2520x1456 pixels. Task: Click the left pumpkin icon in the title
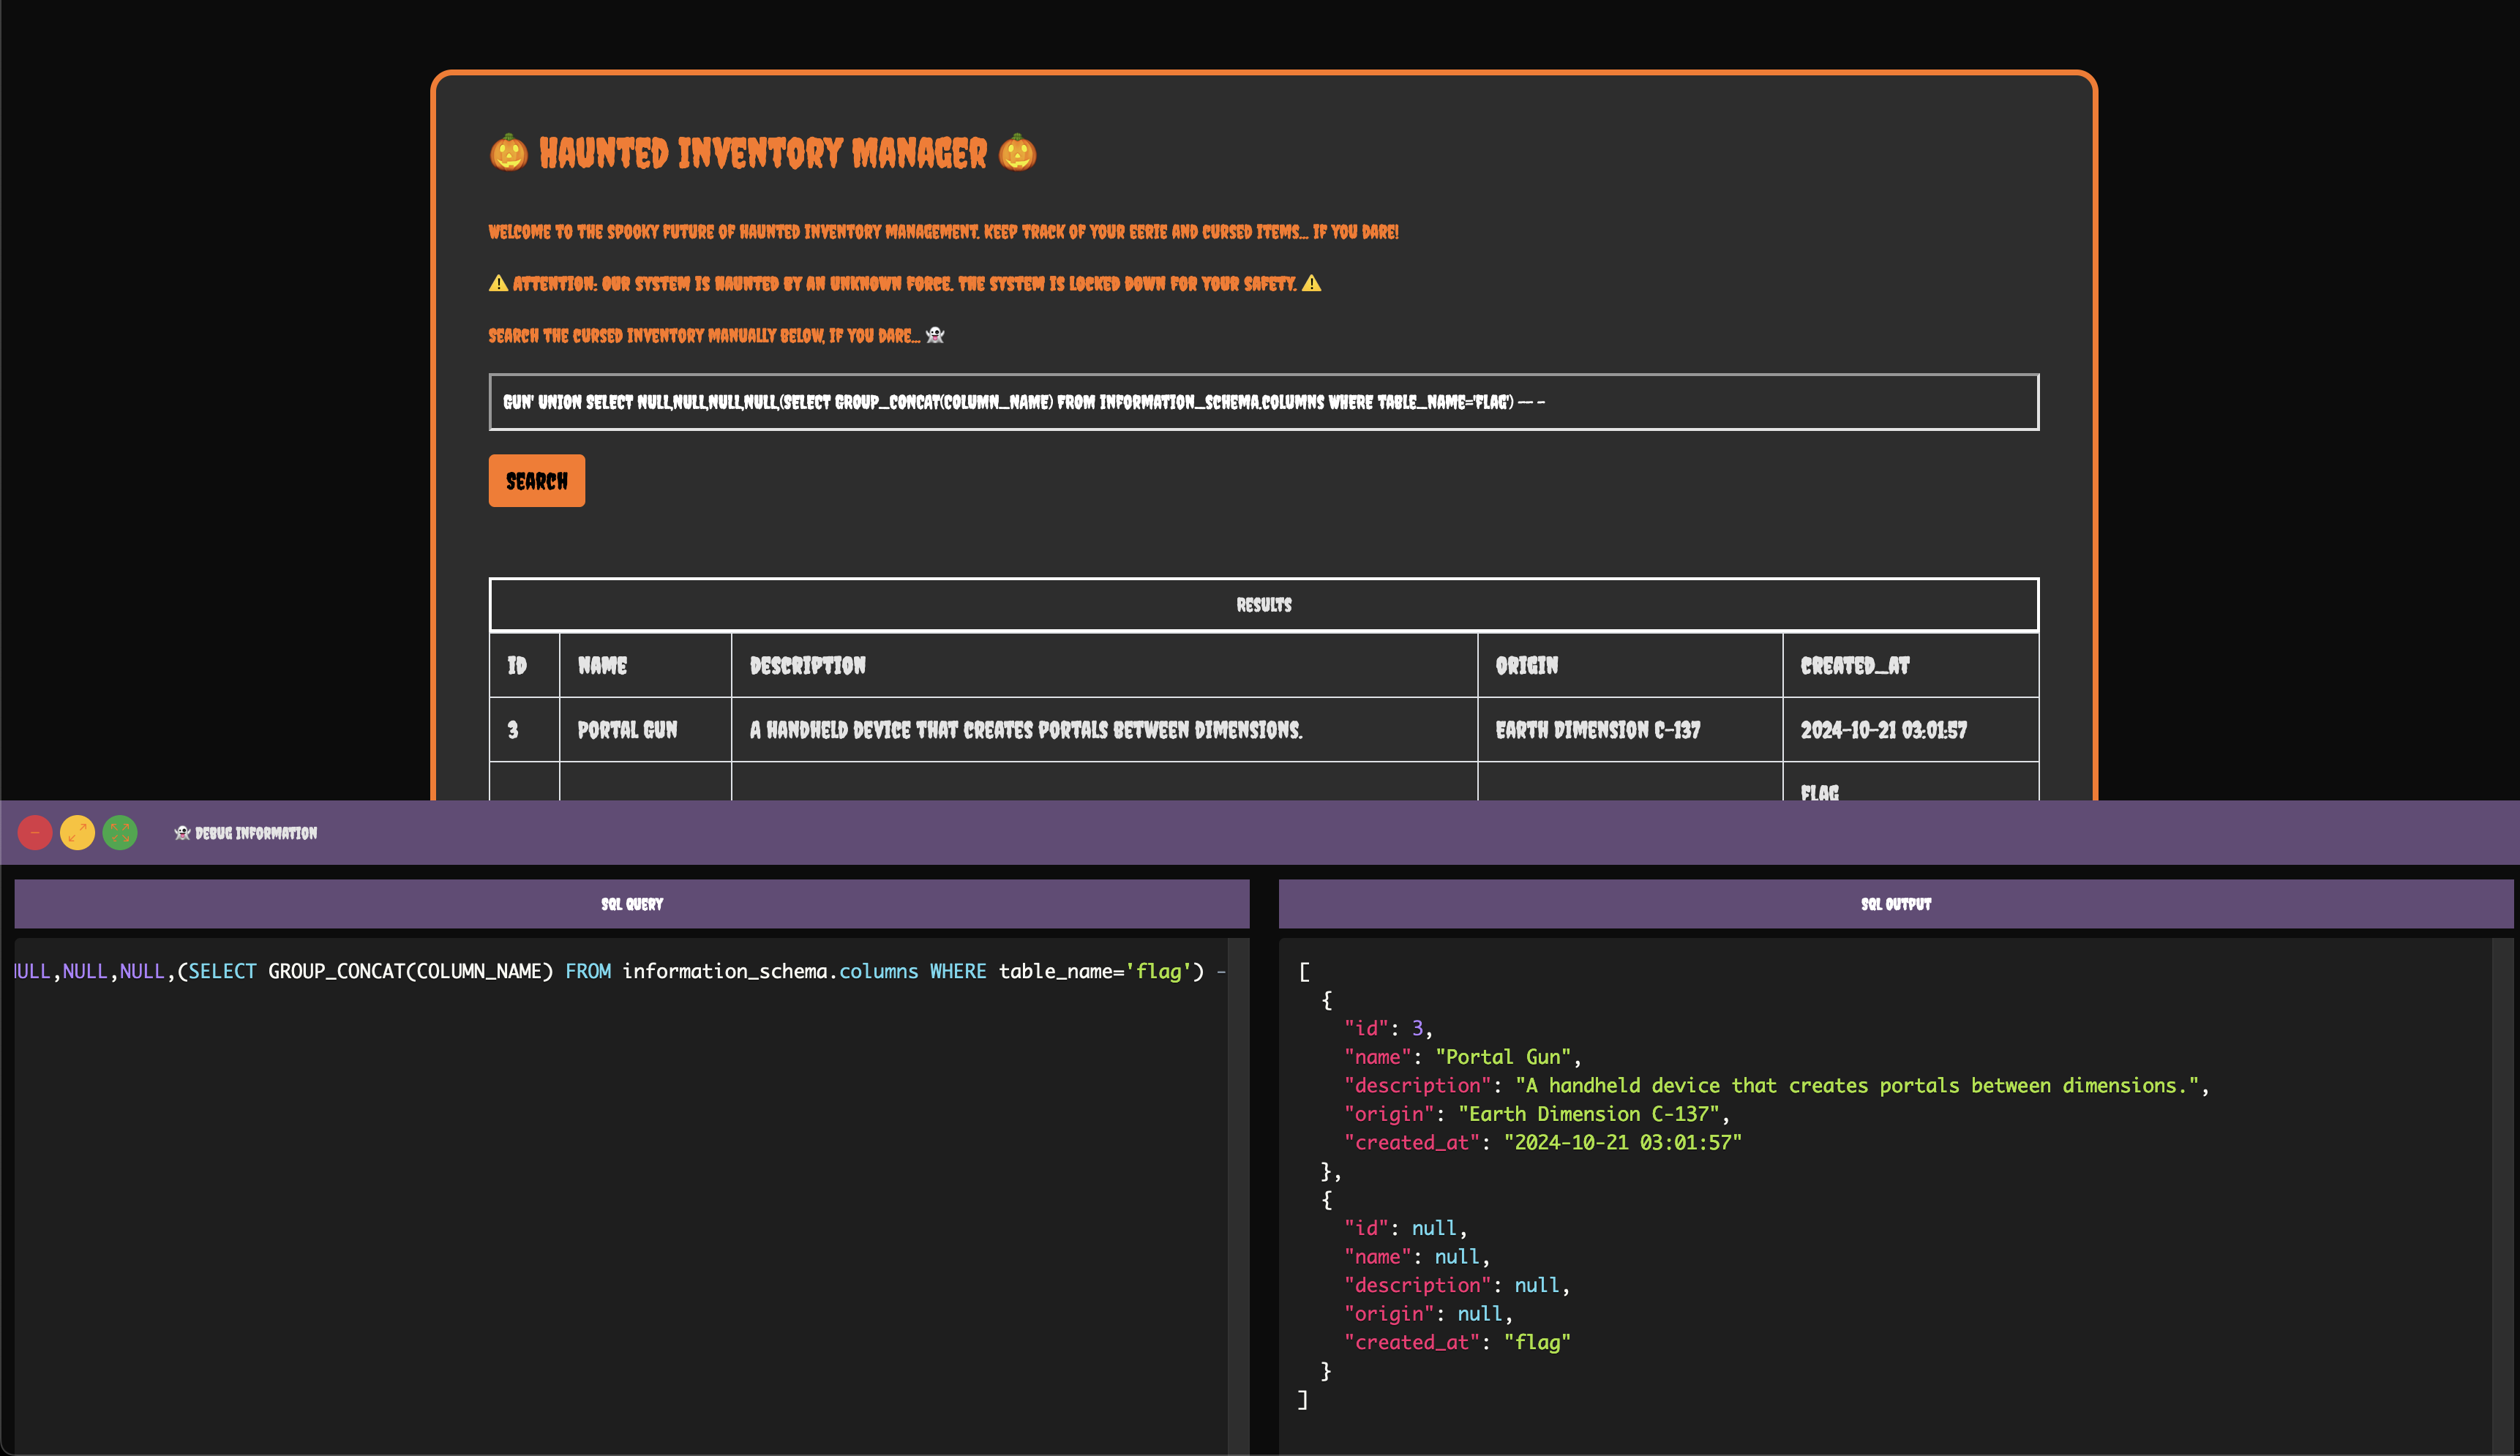point(508,153)
